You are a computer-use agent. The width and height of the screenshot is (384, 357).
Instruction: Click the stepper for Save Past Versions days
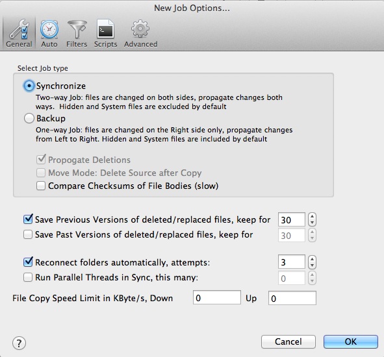coord(312,235)
